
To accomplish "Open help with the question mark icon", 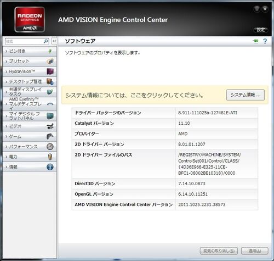I will point(265,41).
